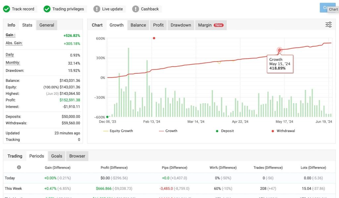This screenshot has height=198, width=339.
Task: Click the red withdrawal dot on chart
Action: 154,38
